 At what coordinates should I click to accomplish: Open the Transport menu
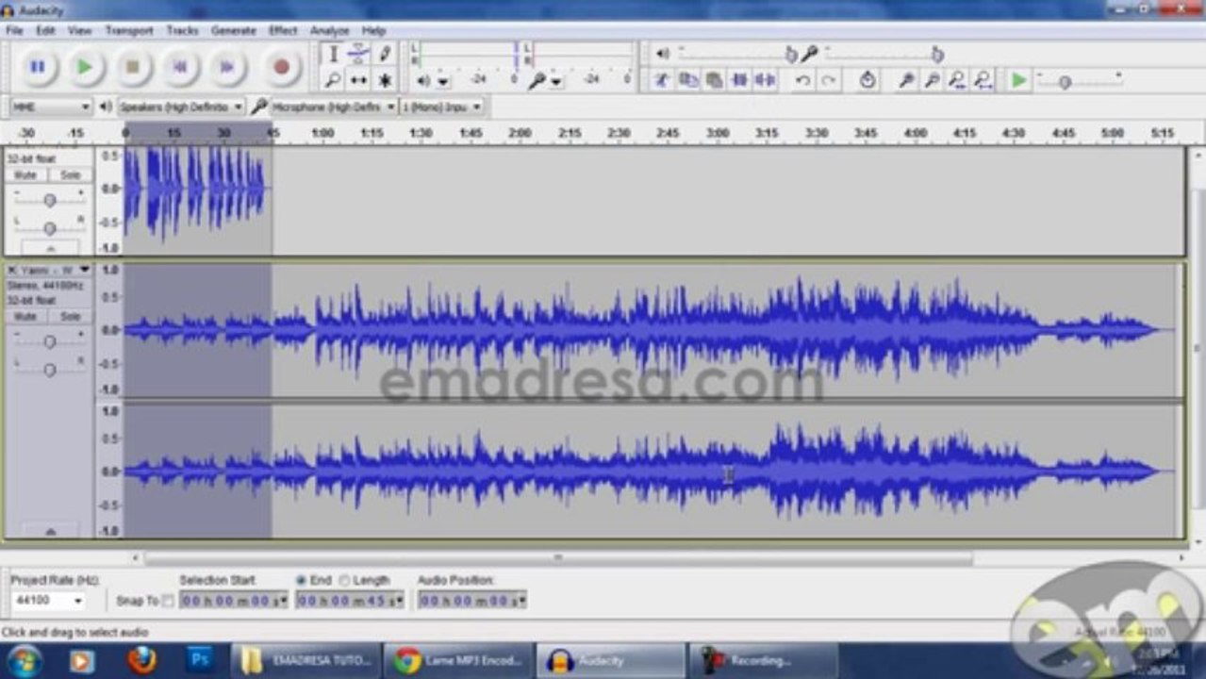click(x=129, y=30)
